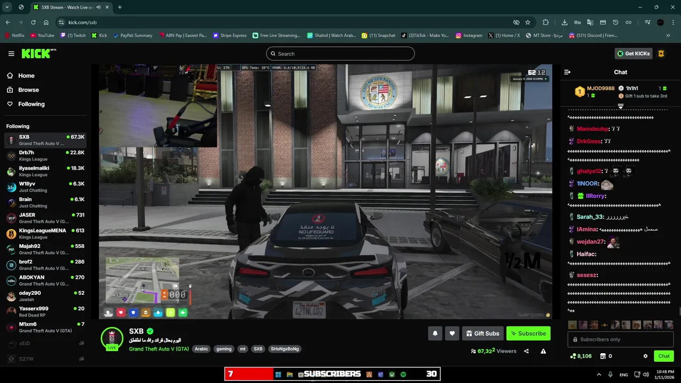
Task: Click username Sarah_33 in chat
Action: click(589, 217)
